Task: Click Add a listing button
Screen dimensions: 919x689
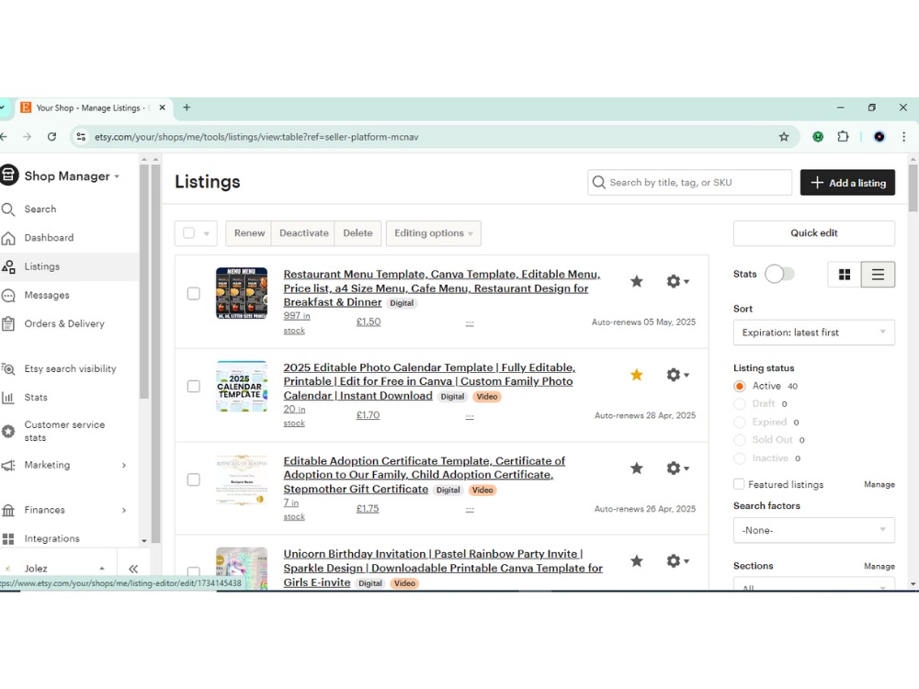Action: pos(847,183)
